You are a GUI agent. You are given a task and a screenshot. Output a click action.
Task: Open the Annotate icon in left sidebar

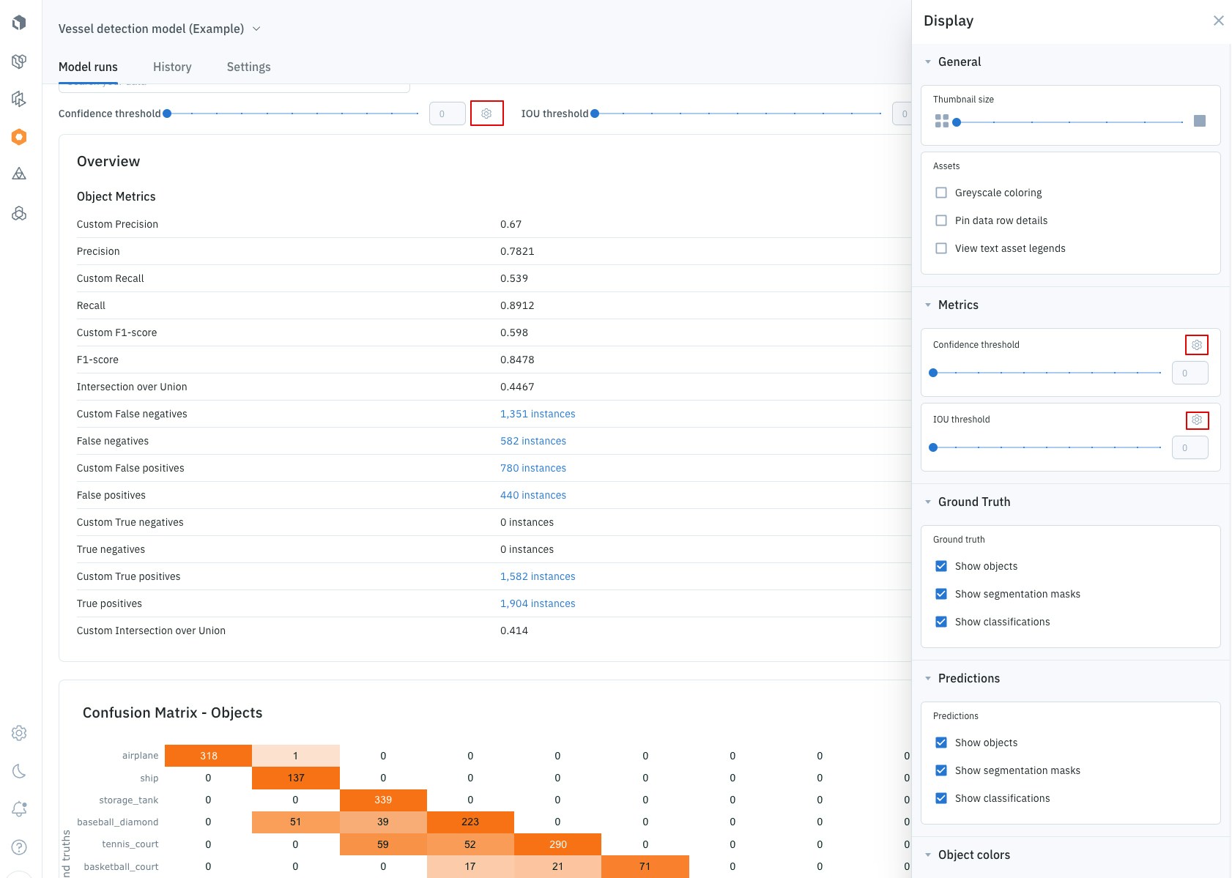(x=20, y=99)
